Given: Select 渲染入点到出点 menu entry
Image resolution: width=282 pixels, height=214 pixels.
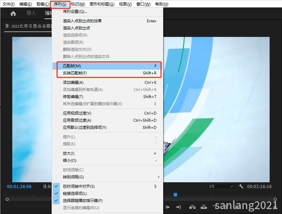Looking at the screenshot, I should 108,28.
